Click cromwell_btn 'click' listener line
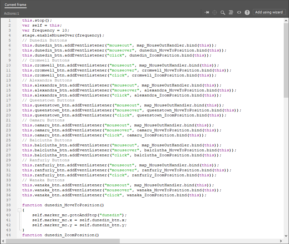Viewport: 289px width, 244px height. pos(119,75)
